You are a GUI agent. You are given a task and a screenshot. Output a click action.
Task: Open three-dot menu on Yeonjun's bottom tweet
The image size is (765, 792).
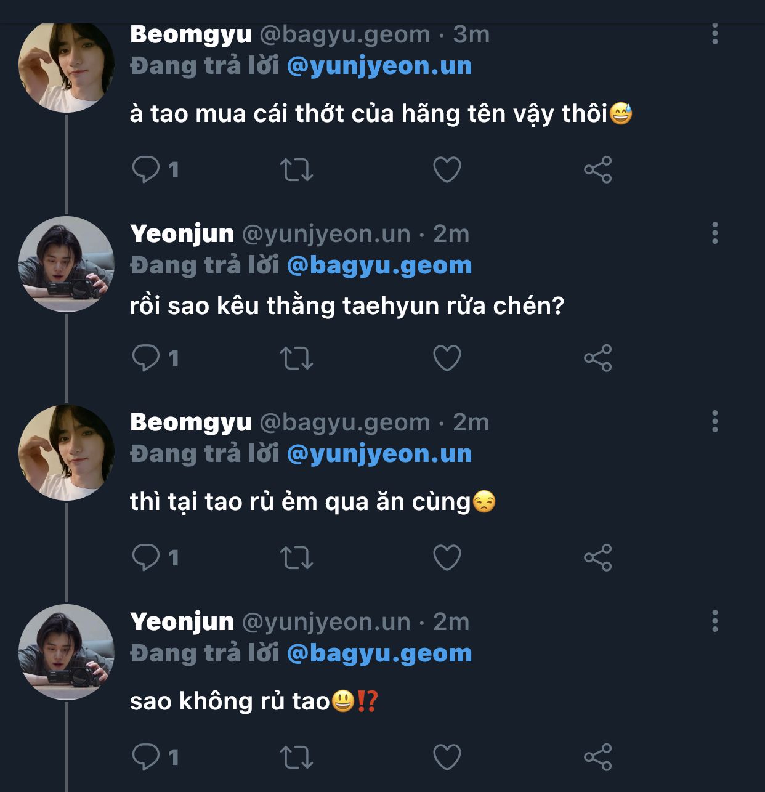click(x=714, y=621)
